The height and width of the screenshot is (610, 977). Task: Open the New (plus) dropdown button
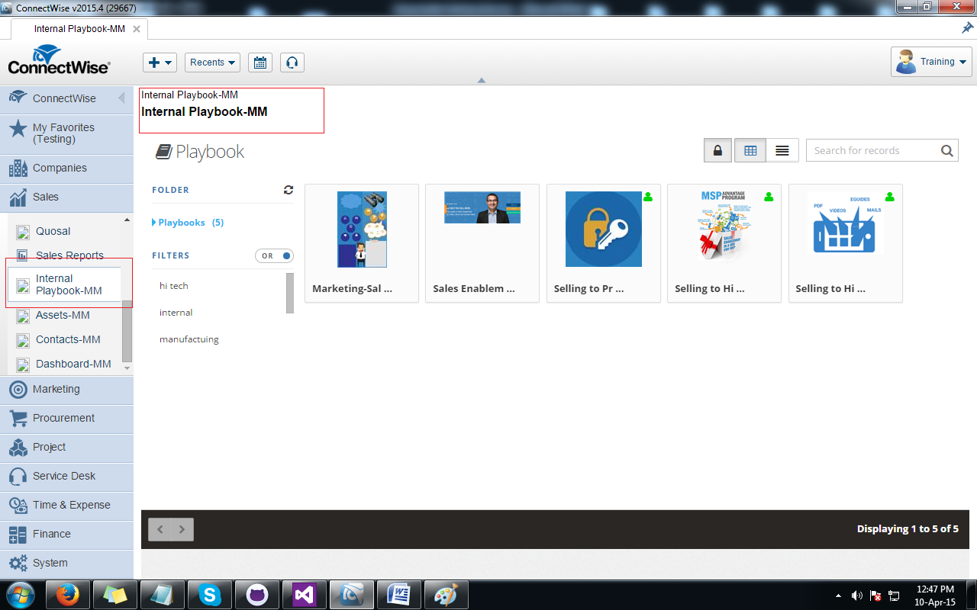160,63
